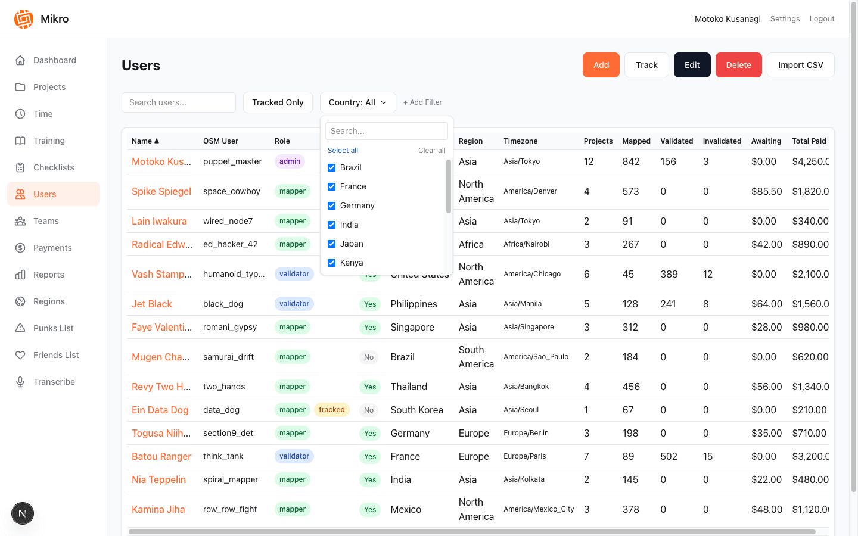Uncheck the Brazil country filter
This screenshot has width=858, height=536.
[x=331, y=167]
